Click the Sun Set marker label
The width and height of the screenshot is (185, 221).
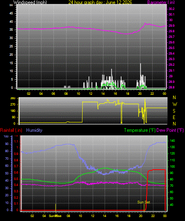coord(144,202)
